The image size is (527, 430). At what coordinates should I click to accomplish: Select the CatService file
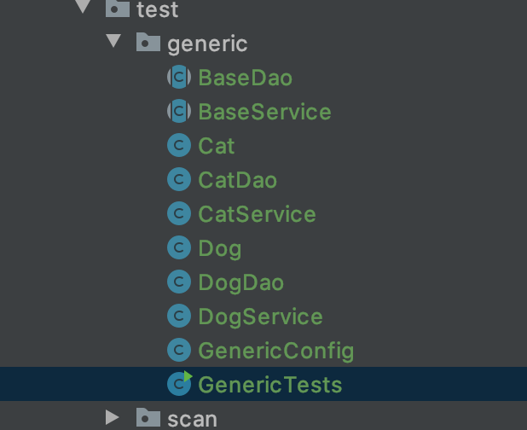[x=257, y=214]
